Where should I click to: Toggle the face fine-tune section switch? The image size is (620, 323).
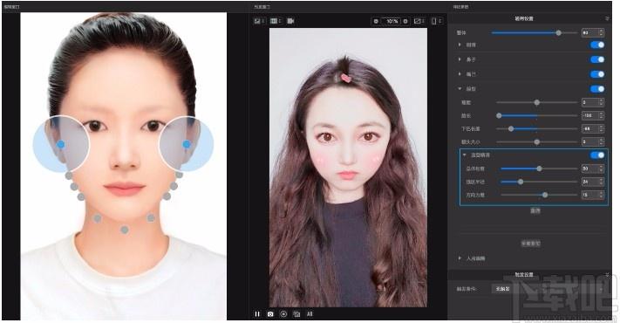tap(597, 155)
